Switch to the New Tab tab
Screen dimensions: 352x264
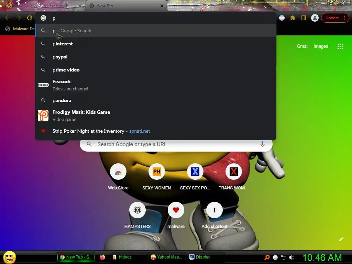[126, 6]
